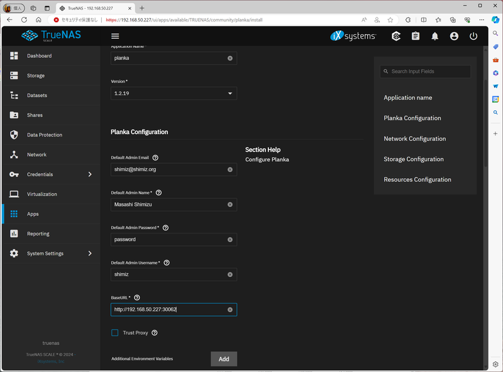The height and width of the screenshot is (372, 503).
Task: Show help for Default Admin Email
Action: (x=155, y=158)
